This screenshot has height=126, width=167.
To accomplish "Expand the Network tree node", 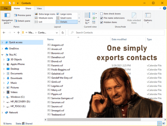I will [x=2, y=112].
